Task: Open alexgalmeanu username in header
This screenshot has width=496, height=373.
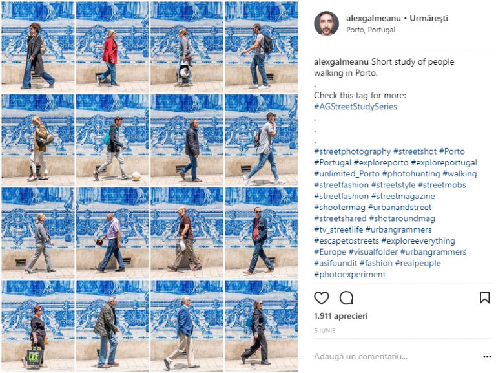Action: 373,18
